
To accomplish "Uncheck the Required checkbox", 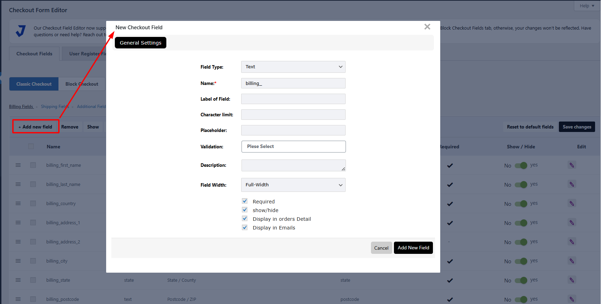I will tap(245, 201).
